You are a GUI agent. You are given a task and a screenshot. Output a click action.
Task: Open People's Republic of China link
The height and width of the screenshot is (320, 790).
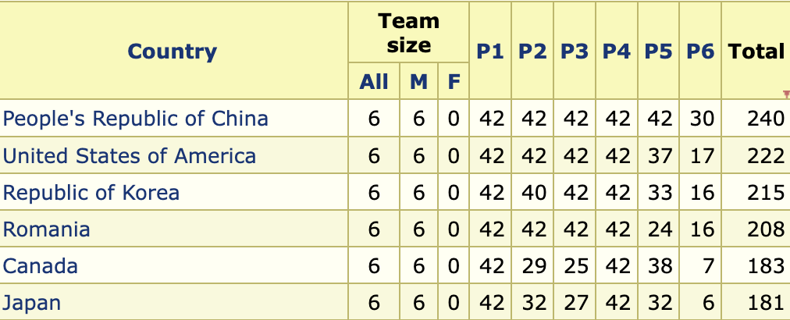pos(136,119)
